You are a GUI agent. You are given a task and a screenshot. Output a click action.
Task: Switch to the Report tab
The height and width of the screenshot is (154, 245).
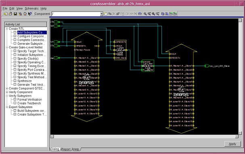click(66, 149)
